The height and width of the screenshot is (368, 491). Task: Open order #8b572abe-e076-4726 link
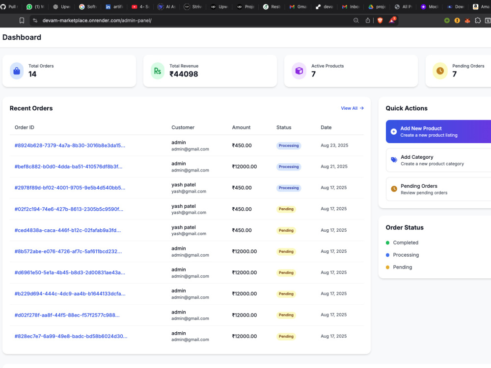click(68, 251)
